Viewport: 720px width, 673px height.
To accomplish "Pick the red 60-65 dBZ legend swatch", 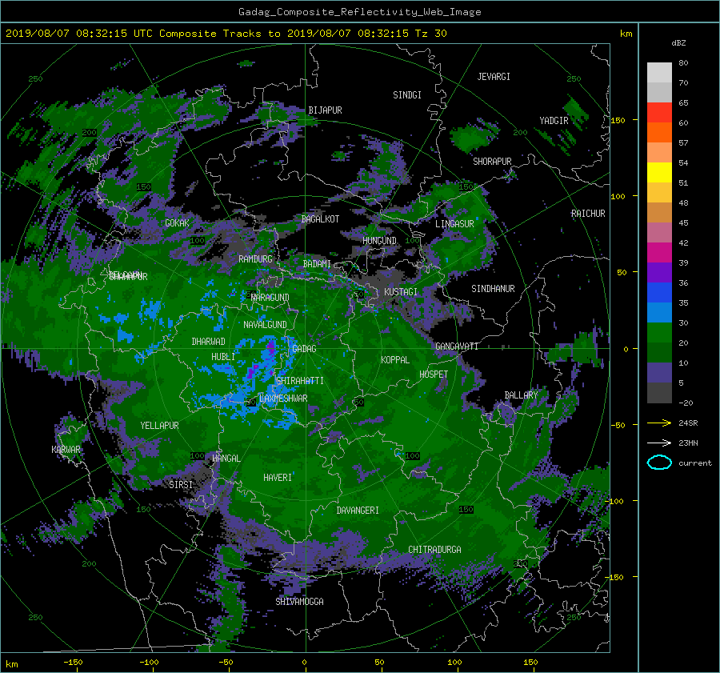I will [x=659, y=113].
